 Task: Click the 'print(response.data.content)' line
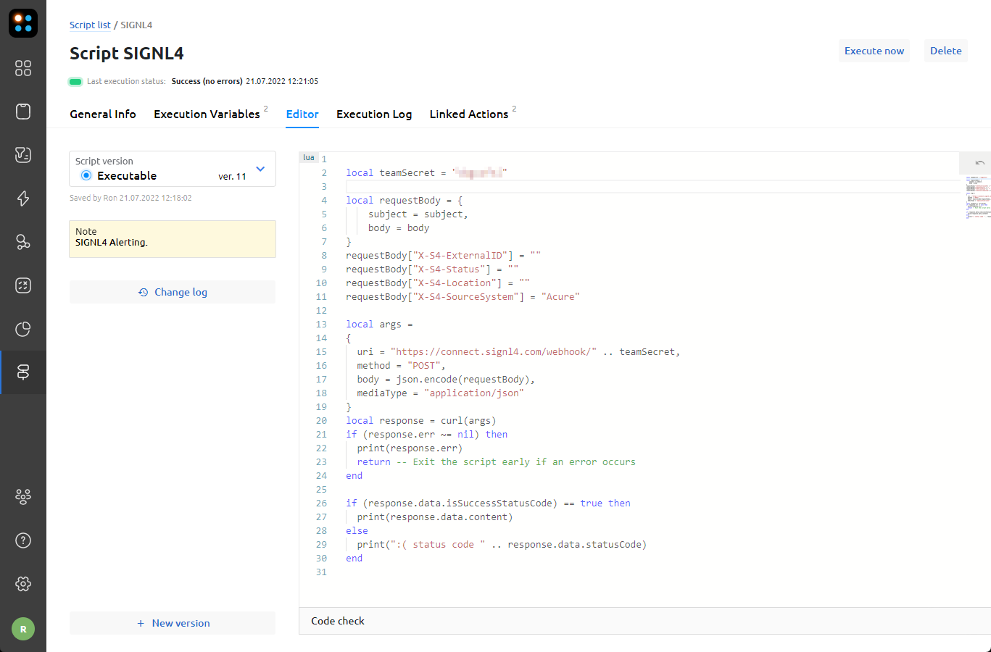coord(435,517)
